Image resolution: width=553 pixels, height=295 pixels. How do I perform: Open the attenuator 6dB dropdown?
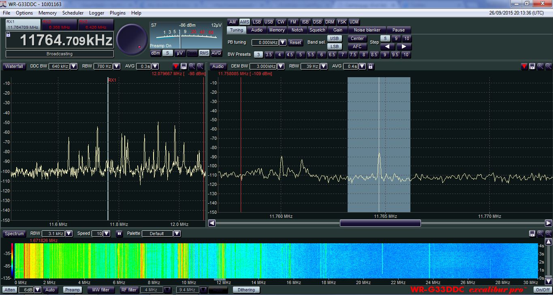[x=38, y=290]
